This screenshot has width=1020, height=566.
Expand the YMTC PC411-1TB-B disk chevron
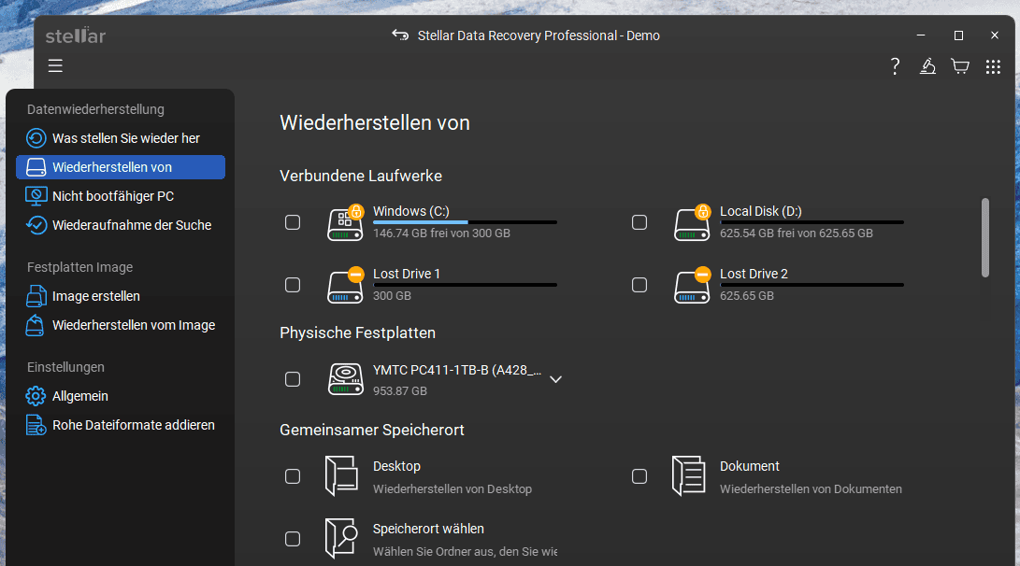tap(555, 379)
